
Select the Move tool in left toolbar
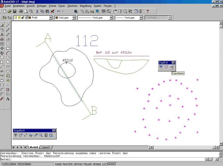point(2,48)
